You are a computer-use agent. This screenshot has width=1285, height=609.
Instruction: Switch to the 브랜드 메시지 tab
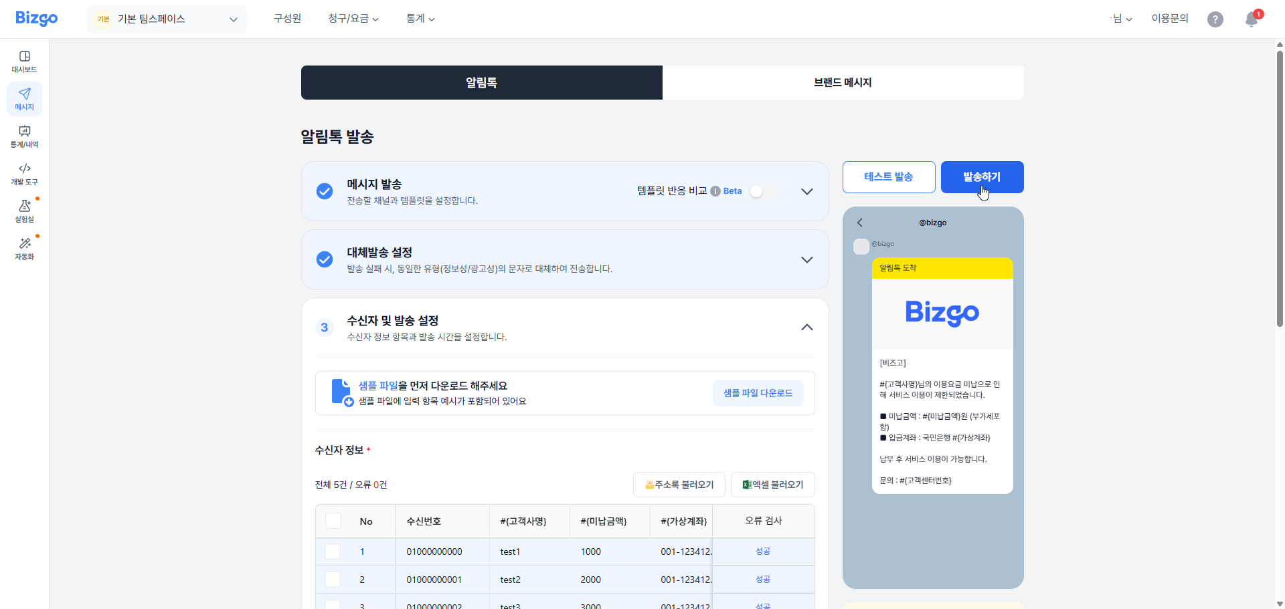pyautogui.click(x=842, y=82)
